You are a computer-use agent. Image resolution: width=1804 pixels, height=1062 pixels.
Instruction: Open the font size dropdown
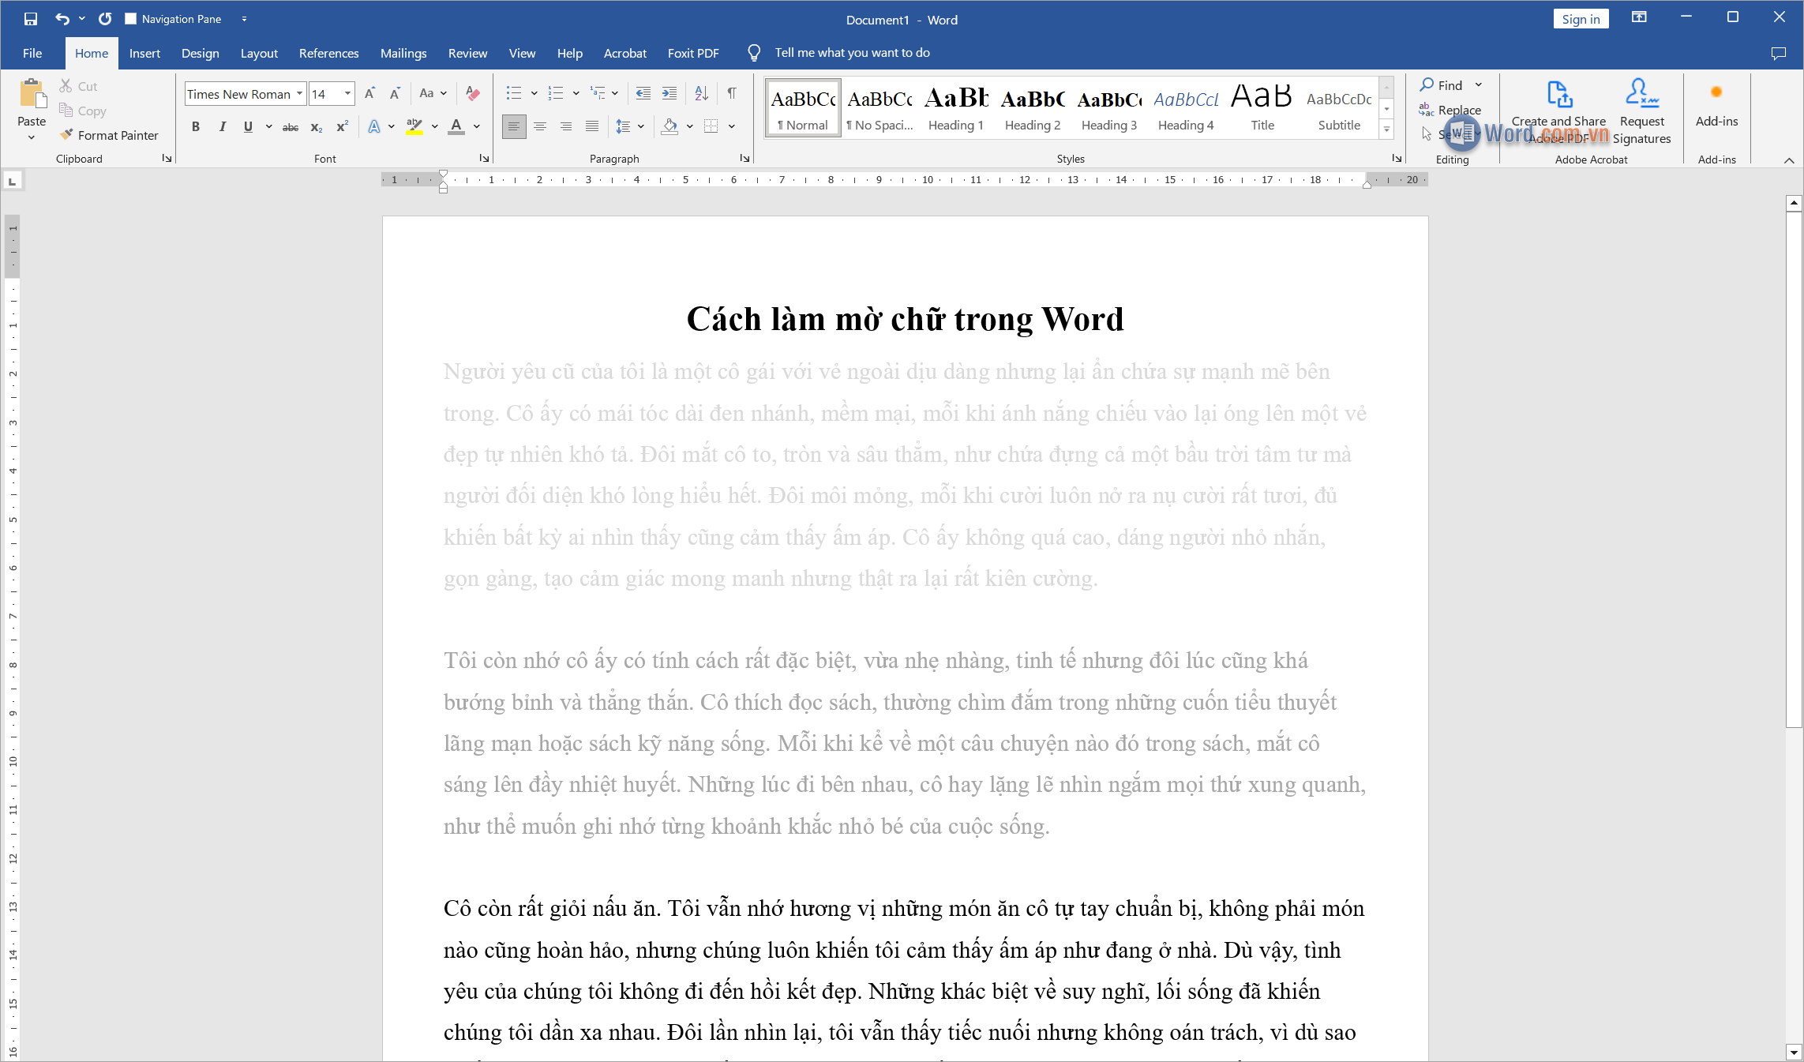347,94
